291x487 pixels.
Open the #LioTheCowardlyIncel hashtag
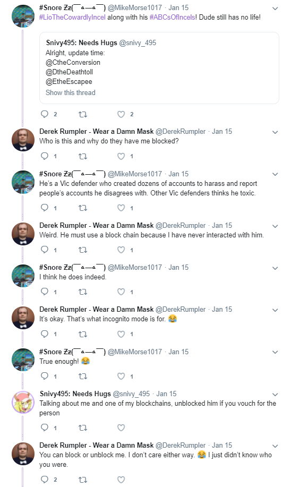pos(72,18)
